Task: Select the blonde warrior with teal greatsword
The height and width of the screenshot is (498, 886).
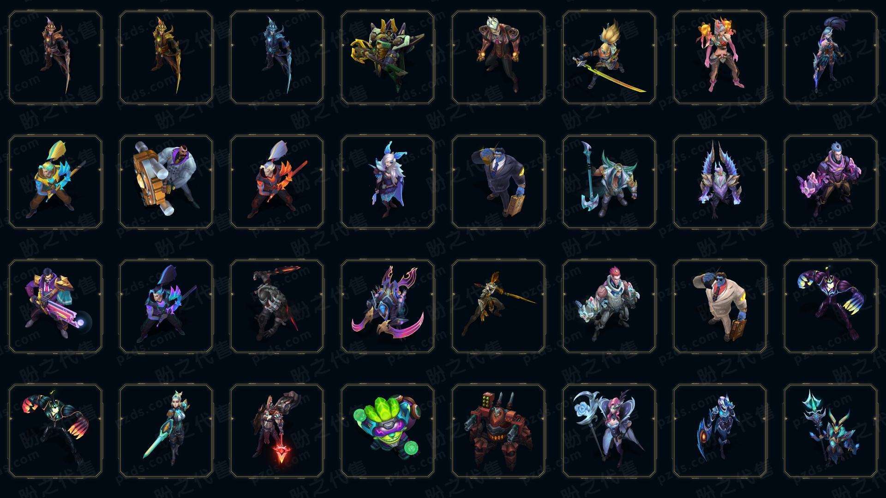Action: pyautogui.click(x=166, y=431)
